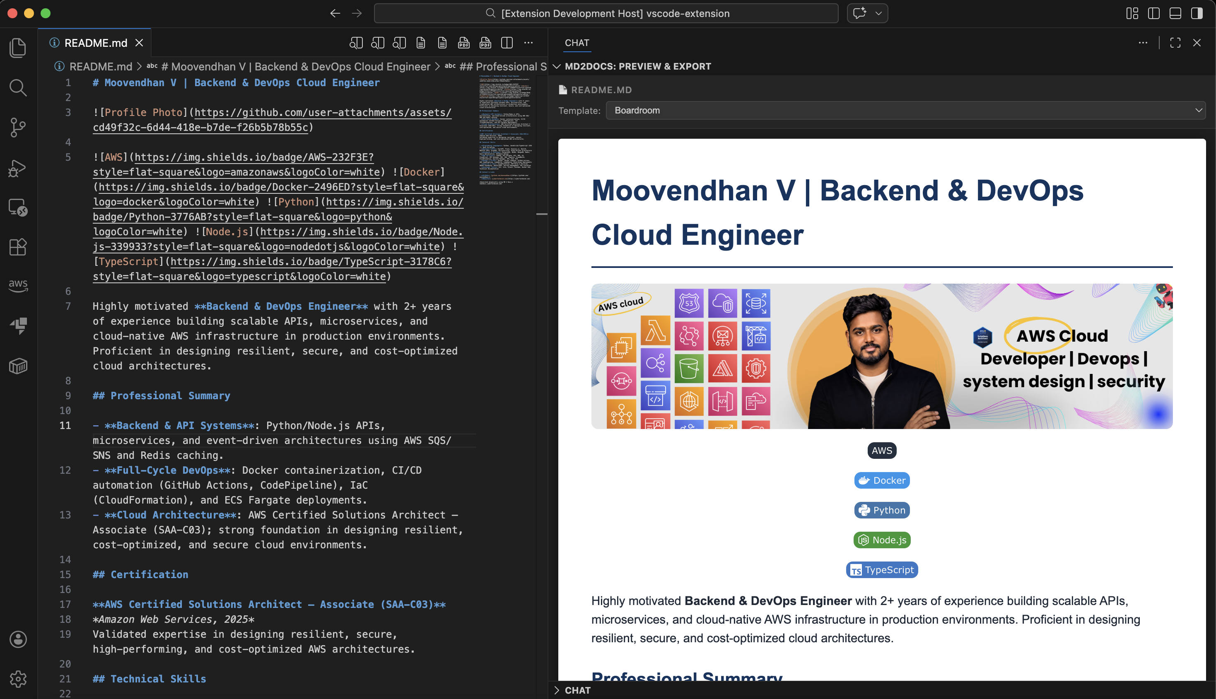
Task: Click the command center search field
Action: pyautogui.click(x=606, y=13)
